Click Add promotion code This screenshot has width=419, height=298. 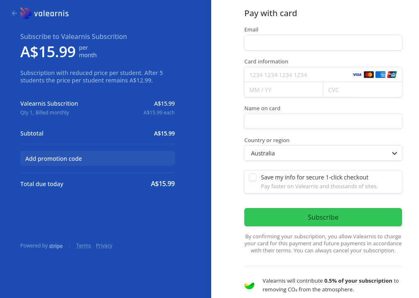(x=97, y=159)
